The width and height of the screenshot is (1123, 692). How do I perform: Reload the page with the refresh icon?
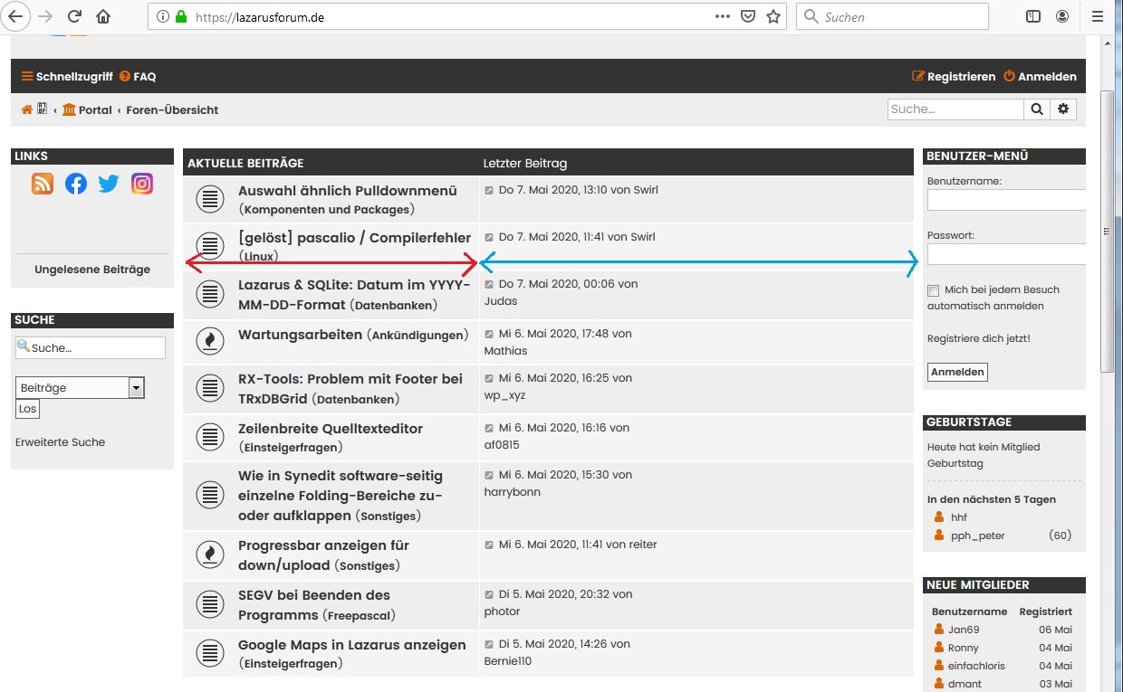75,16
